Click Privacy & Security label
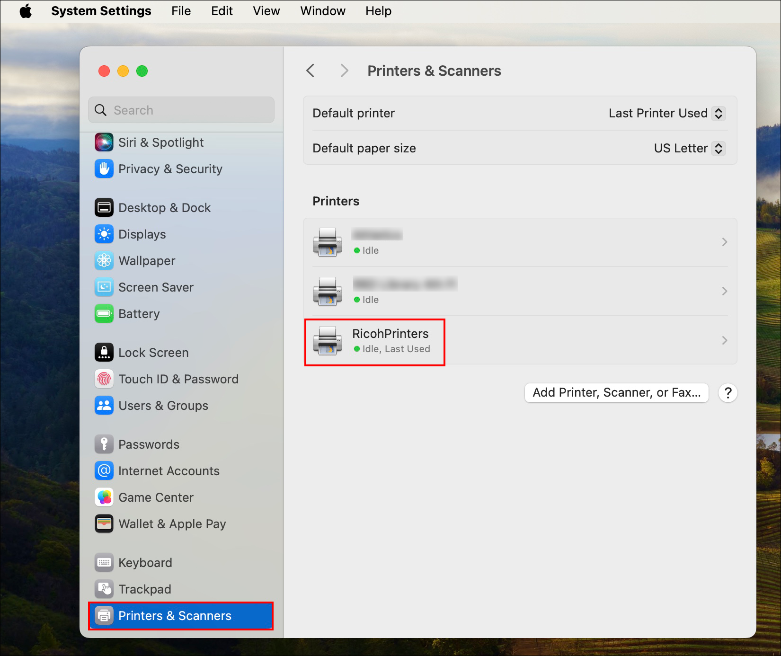This screenshot has width=781, height=656. [x=170, y=169]
